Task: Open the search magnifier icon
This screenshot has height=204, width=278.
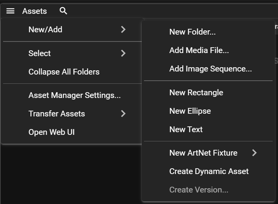Action: [x=64, y=11]
